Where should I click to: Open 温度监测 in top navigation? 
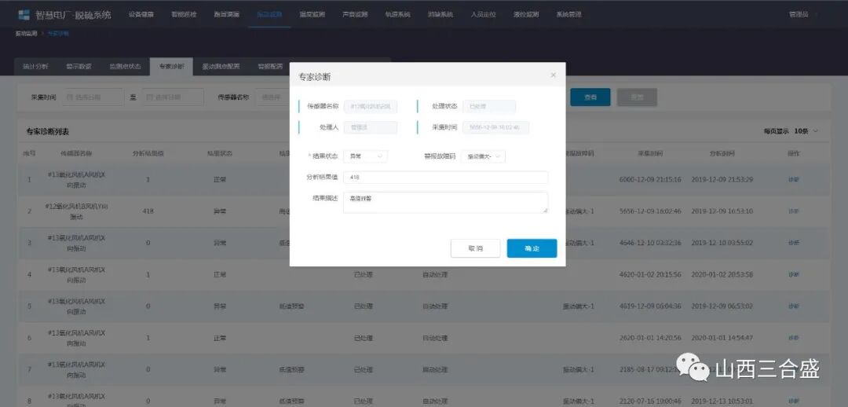click(312, 15)
